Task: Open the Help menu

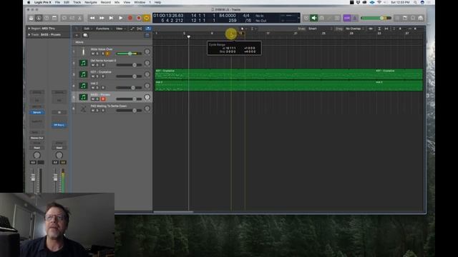Action: tap(157, 2)
